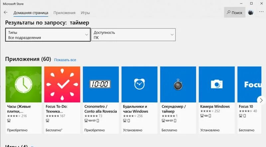The height and width of the screenshot is (147, 266).
Task: Click Бесплатно* under Focus To-Do
Action: tap(54, 130)
